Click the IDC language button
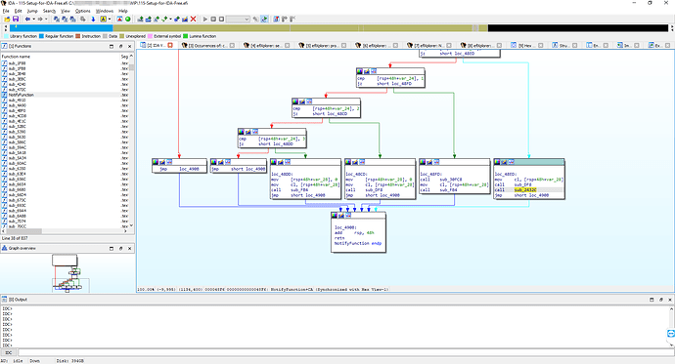Viewport: 675px width, 364px height. (x=8, y=353)
